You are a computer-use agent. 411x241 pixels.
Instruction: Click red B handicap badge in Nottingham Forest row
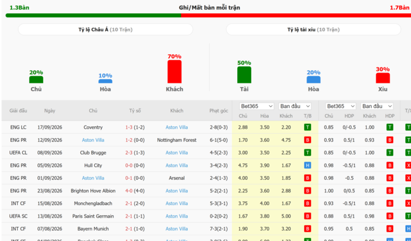pyautogui.click(x=390, y=140)
